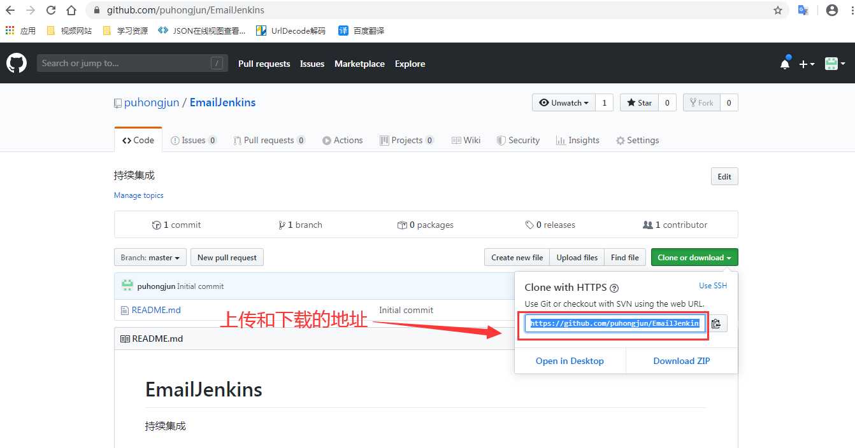Switch to the Actions tab
855x448 pixels.
pos(343,140)
